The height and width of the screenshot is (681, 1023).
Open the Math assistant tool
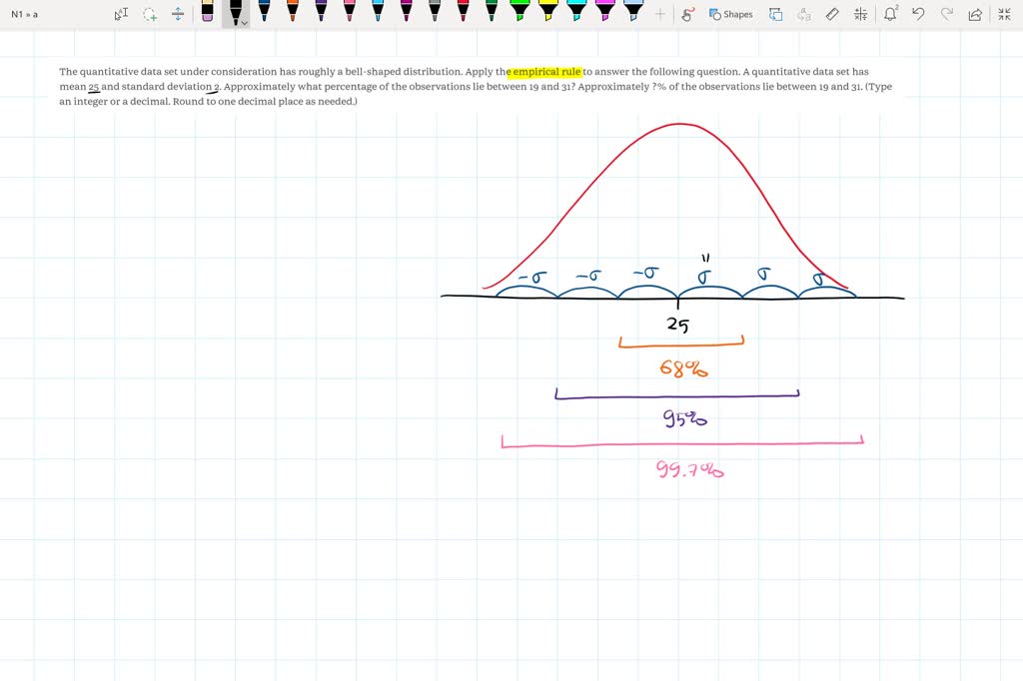pos(860,14)
